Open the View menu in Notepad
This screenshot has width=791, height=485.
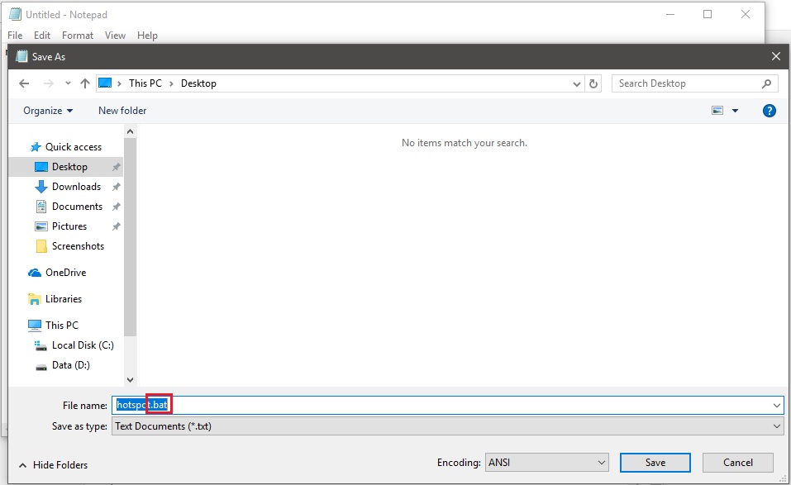pos(115,35)
